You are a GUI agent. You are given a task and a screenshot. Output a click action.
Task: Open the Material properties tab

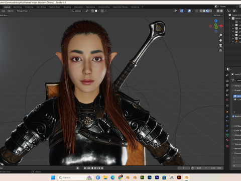pyautogui.click(x=227, y=140)
